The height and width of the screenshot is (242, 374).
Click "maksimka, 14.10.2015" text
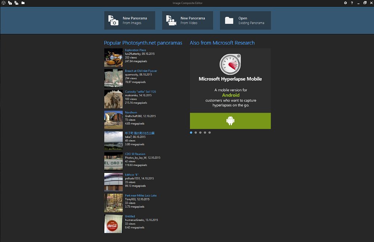[138, 95]
